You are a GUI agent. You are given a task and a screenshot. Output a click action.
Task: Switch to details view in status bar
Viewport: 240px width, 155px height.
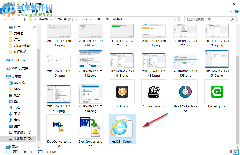[x=230, y=152]
